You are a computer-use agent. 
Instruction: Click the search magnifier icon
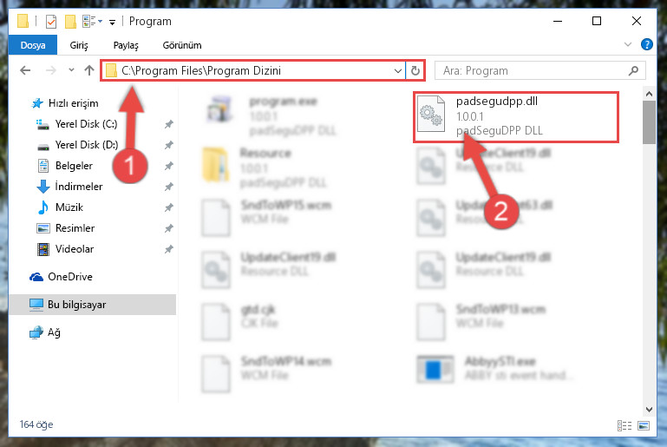tap(633, 70)
